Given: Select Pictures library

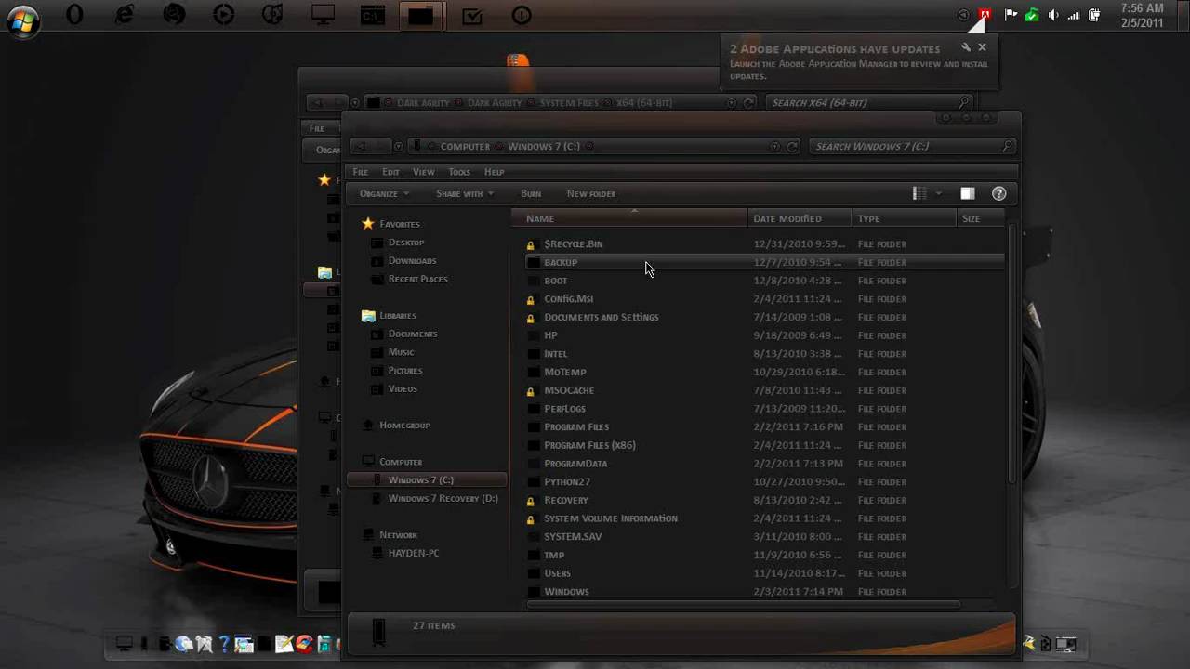Looking at the screenshot, I should tap(405, 371).
